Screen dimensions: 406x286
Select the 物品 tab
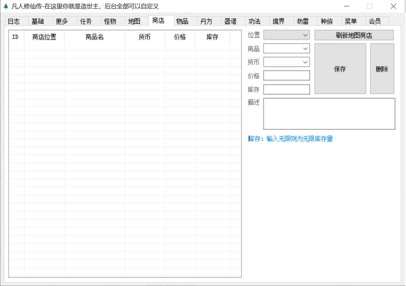click(182, 21)
